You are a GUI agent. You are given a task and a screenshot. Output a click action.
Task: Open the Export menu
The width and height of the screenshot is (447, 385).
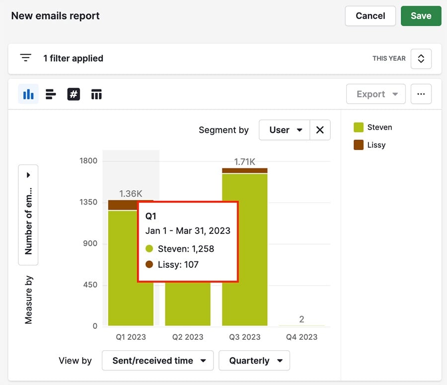[x=375, y=94]
